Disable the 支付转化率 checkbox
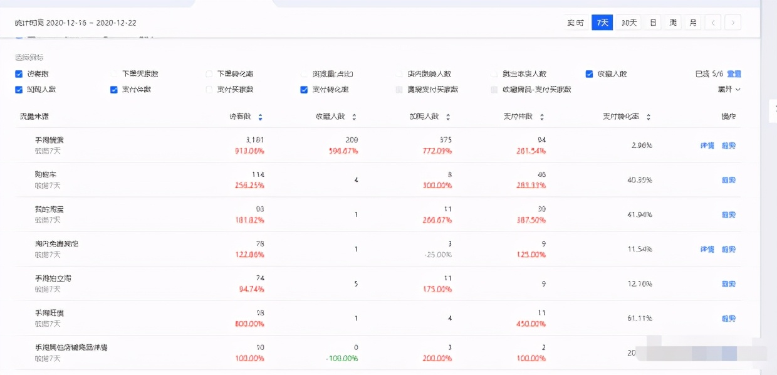 coord(303,89)
